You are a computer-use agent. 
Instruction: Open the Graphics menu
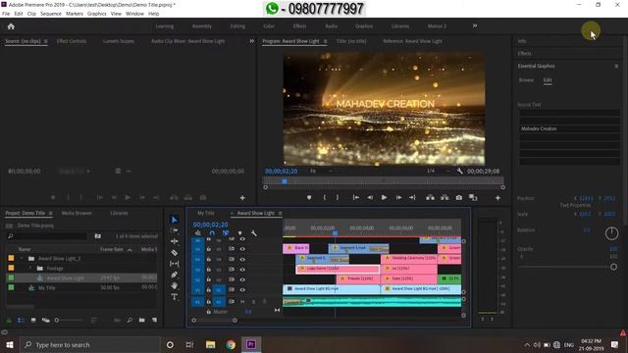[x=97, y=14]
